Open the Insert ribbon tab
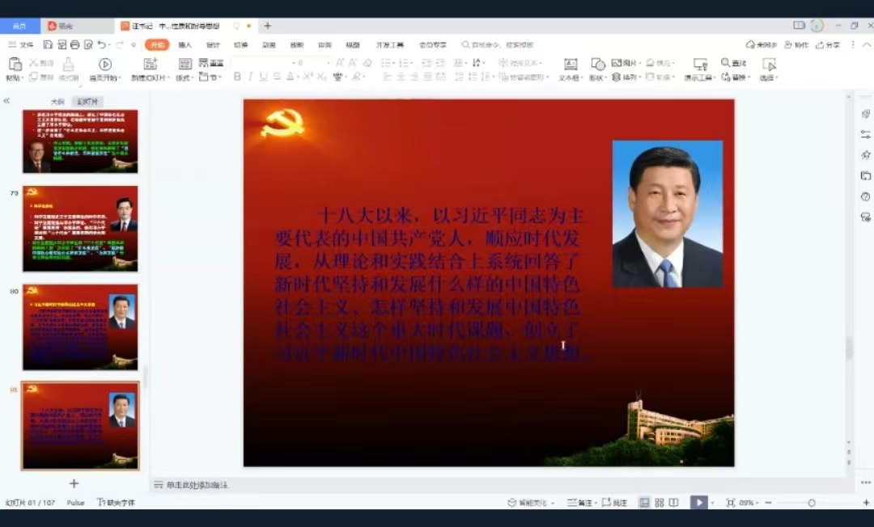This screenshot has width=874, height=527. [185, 45]
